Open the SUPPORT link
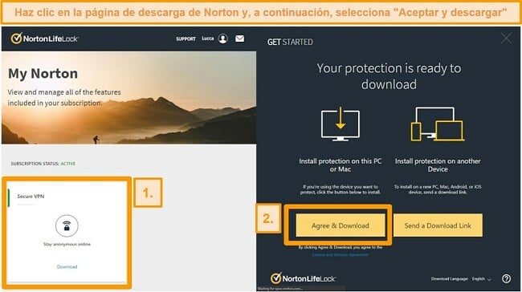The width and height of the screenshot is (522, 292). click(186, 39)
